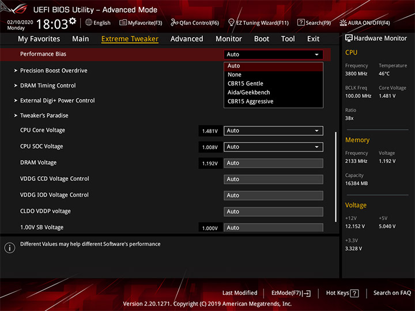Image resolution: width=415 pixels, height=311 pixels.
Task: Click the 1.000V SB value box
Action: point(210,228)
